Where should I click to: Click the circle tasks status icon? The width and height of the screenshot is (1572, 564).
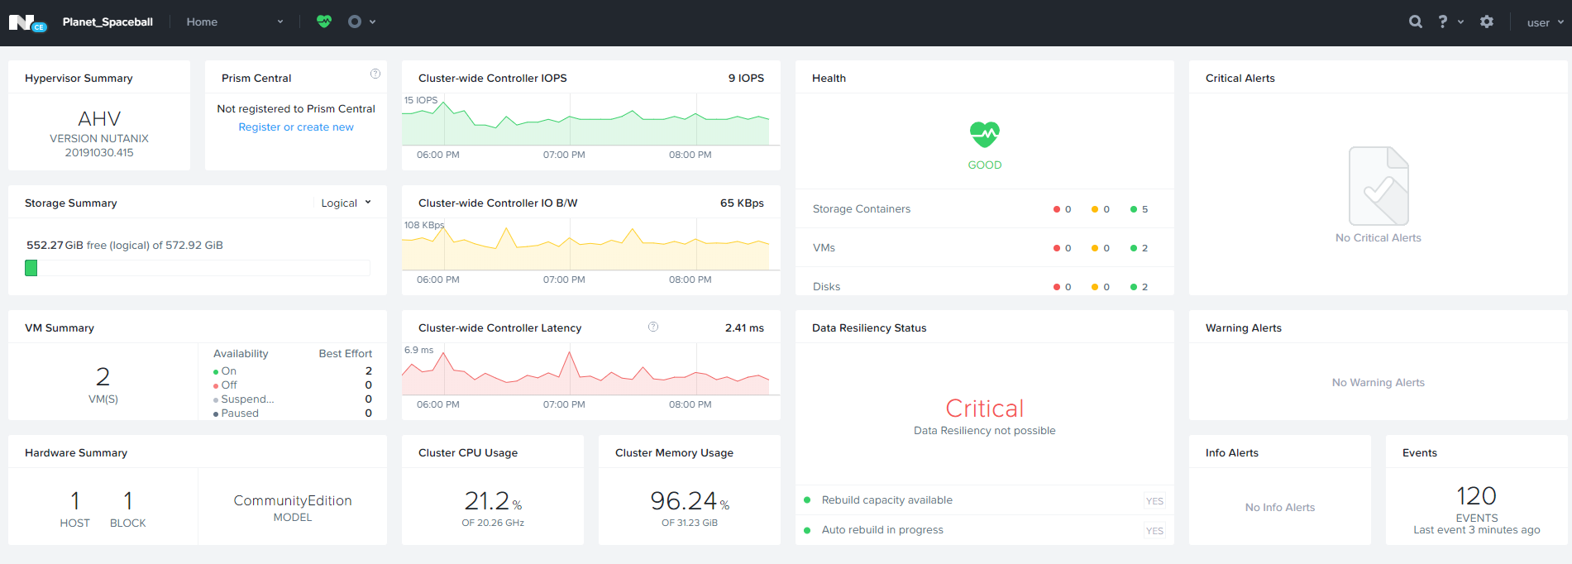tap(355, 22)
